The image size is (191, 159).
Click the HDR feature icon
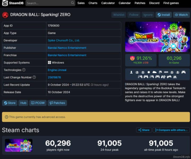(x=166, y=72)
